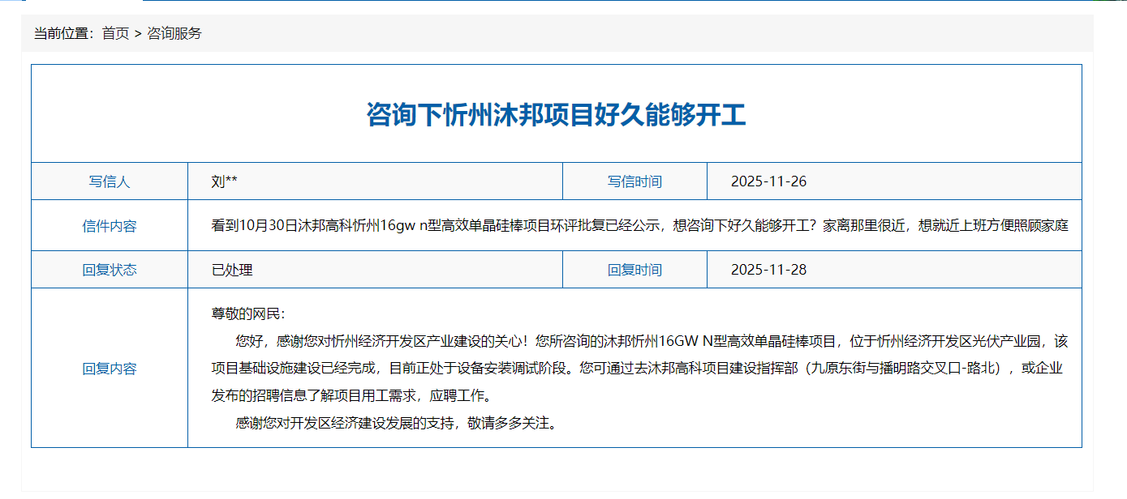Select the date 2025-11-26

768,181
